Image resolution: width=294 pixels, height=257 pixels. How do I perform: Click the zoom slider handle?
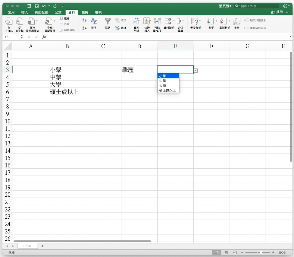(261, 252)
